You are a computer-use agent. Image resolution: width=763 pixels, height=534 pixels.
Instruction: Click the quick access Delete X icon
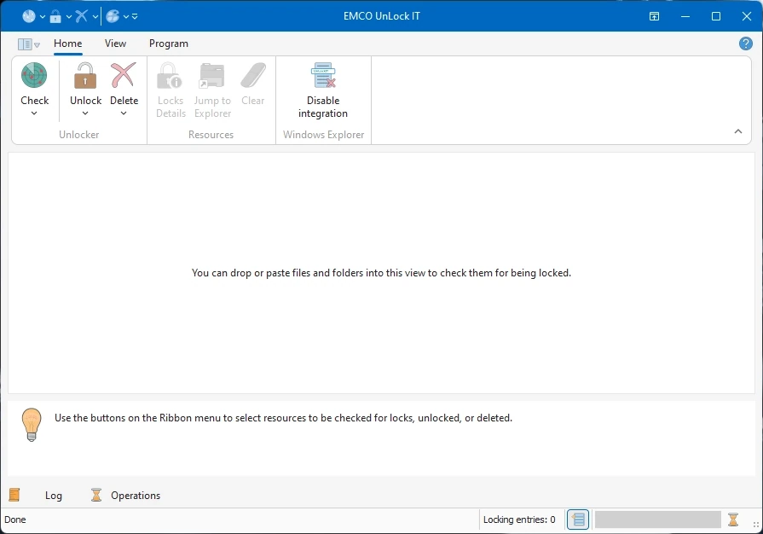(x=82, y=16)
